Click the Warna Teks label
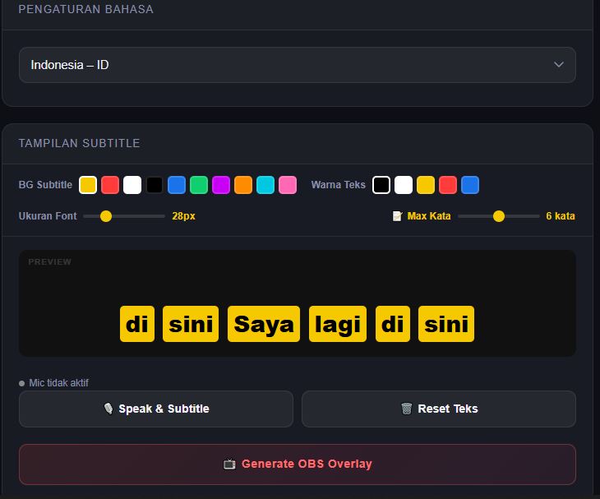600x499 pixels. (339, 185)
